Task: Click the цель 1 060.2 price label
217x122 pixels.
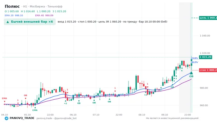Action: [x=208, y=18]
